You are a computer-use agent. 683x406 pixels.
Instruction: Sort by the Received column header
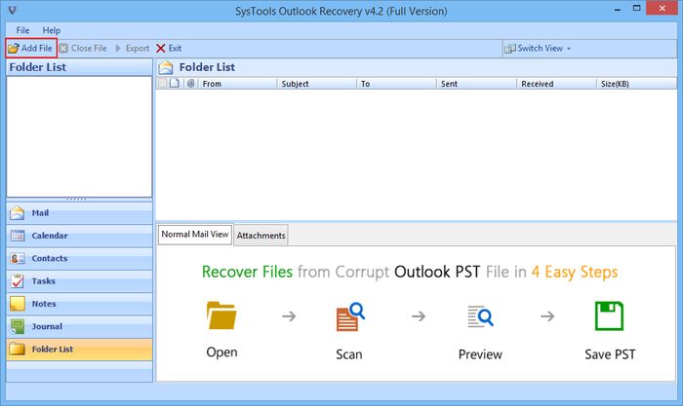click(x=537, y=84)
